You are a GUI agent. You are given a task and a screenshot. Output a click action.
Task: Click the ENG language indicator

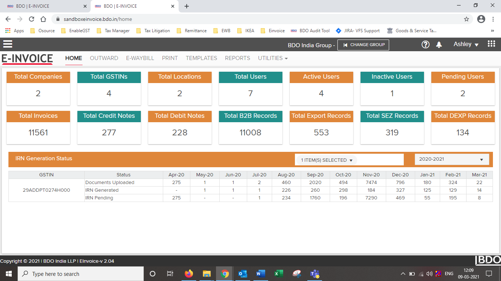pyautogui.click(x=449, y=274)
